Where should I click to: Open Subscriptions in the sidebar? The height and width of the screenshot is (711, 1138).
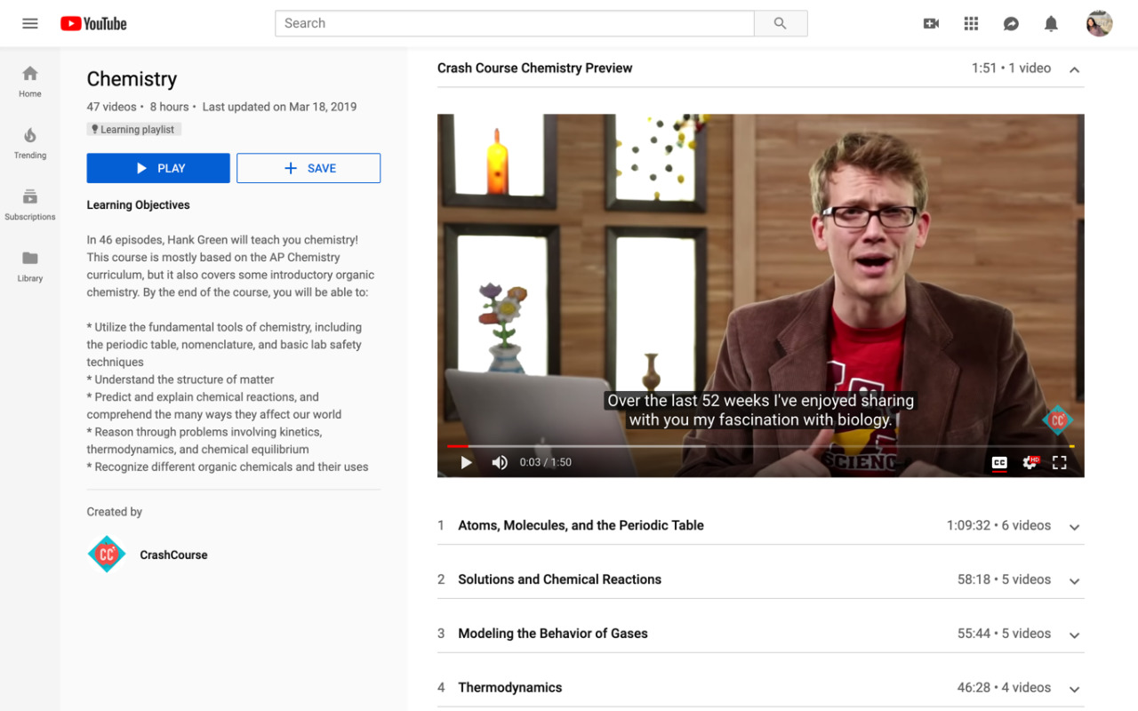click(x=30, y=204)
